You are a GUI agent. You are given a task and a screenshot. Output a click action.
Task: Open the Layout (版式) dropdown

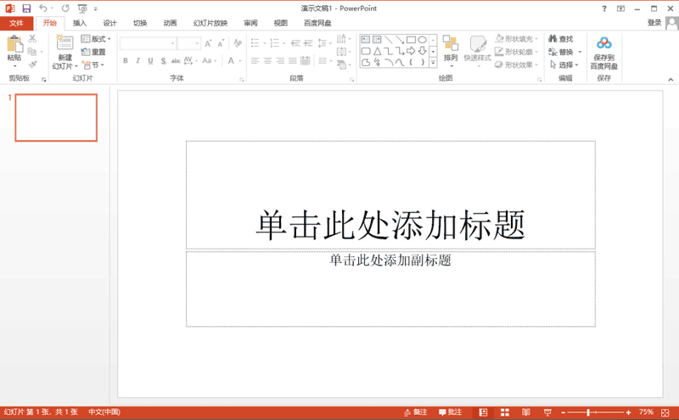[x=96, y=39]
